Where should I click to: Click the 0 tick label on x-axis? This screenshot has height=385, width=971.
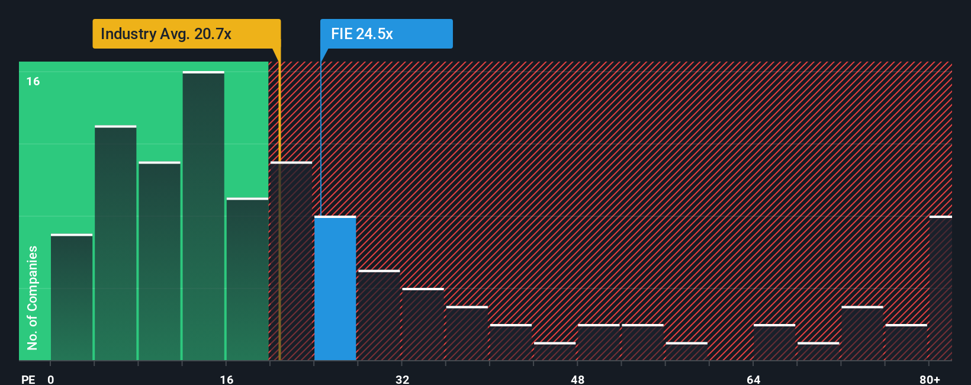point(51,379)
